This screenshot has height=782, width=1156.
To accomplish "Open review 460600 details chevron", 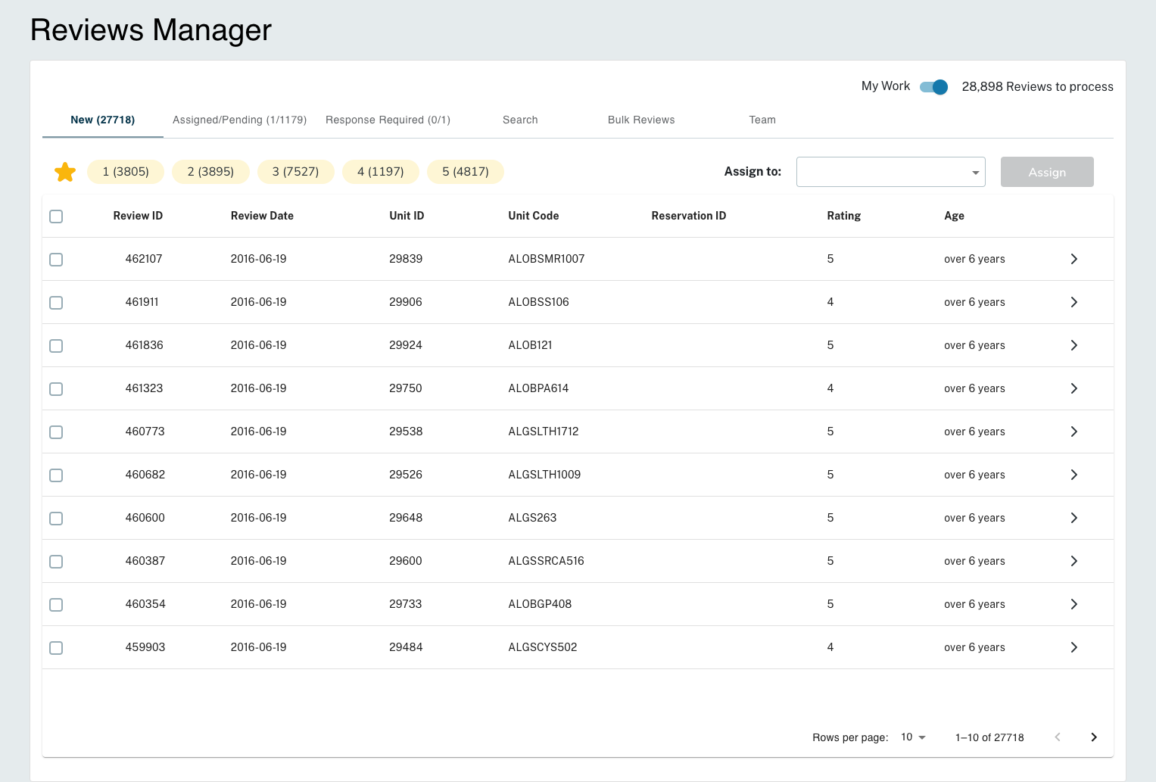I will pos(1073,518).
